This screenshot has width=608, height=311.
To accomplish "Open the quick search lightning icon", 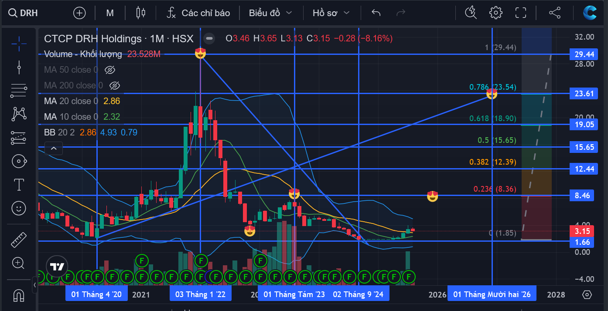I will pos(471,13).
